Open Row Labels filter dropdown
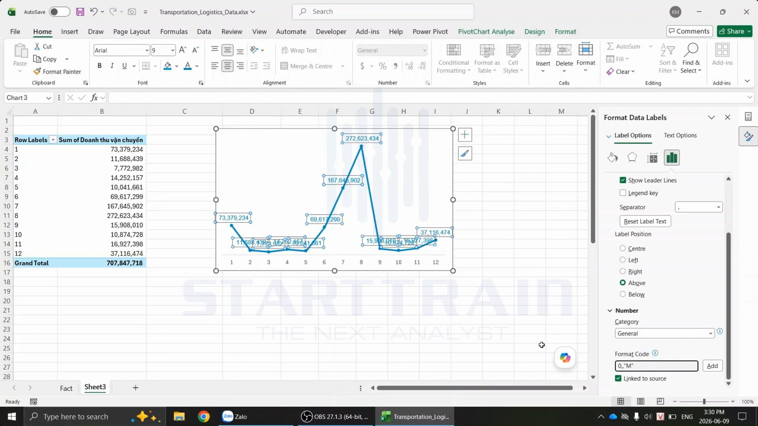This screenshot has width=758, height=426. 53,140
